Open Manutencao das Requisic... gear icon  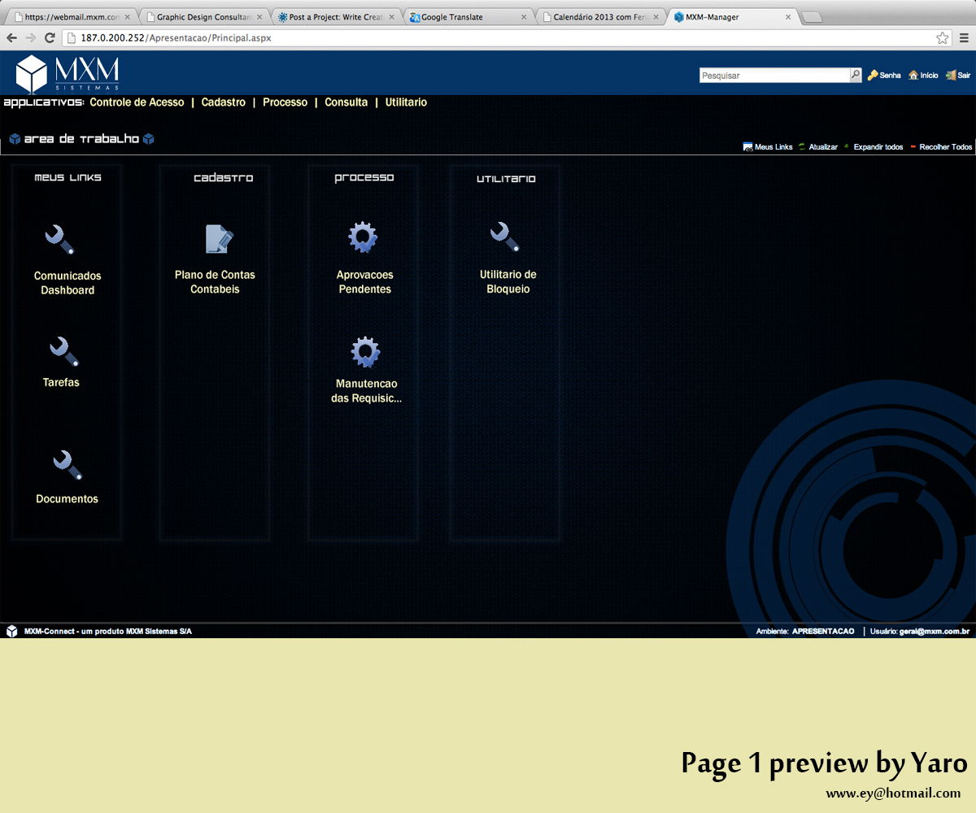click(365, 351)
